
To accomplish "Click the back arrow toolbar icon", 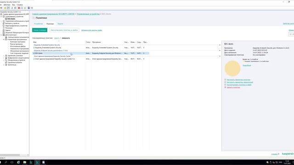I will coord(1,8).
